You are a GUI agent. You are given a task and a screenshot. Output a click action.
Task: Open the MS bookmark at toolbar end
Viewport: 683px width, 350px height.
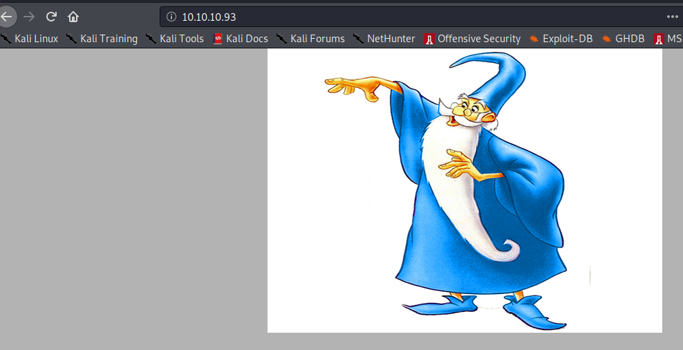click(668, 39)
